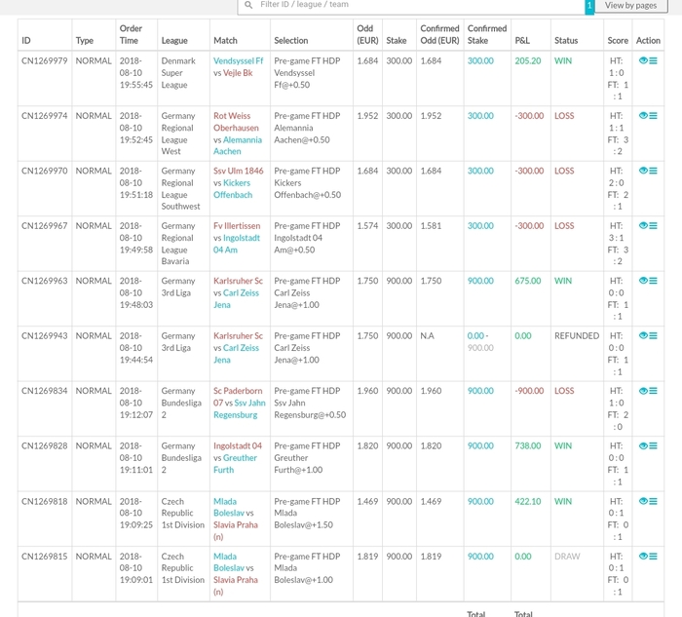Viewport: 682px width, 617px height.
Task: Click the View by pages button
Action: tap(630, 6)
